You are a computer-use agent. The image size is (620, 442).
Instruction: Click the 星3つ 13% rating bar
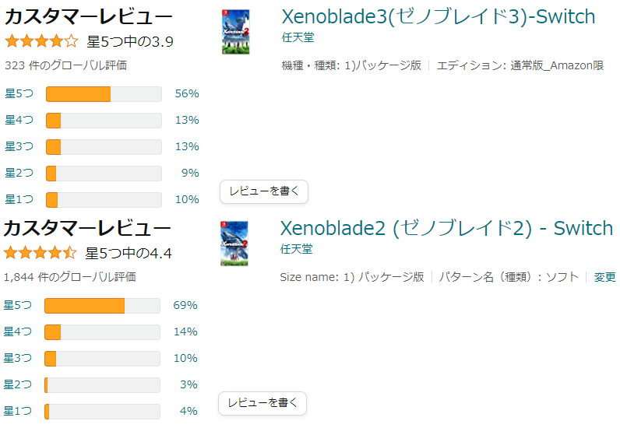104,146
